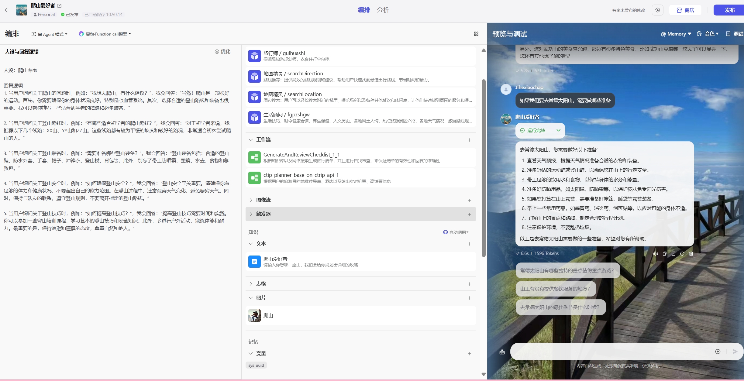Image resolution: width=744 pixels, height=381 pixels.
Task: Click the grid layout icon in 编排 header
Action: (x=476, y=34)
